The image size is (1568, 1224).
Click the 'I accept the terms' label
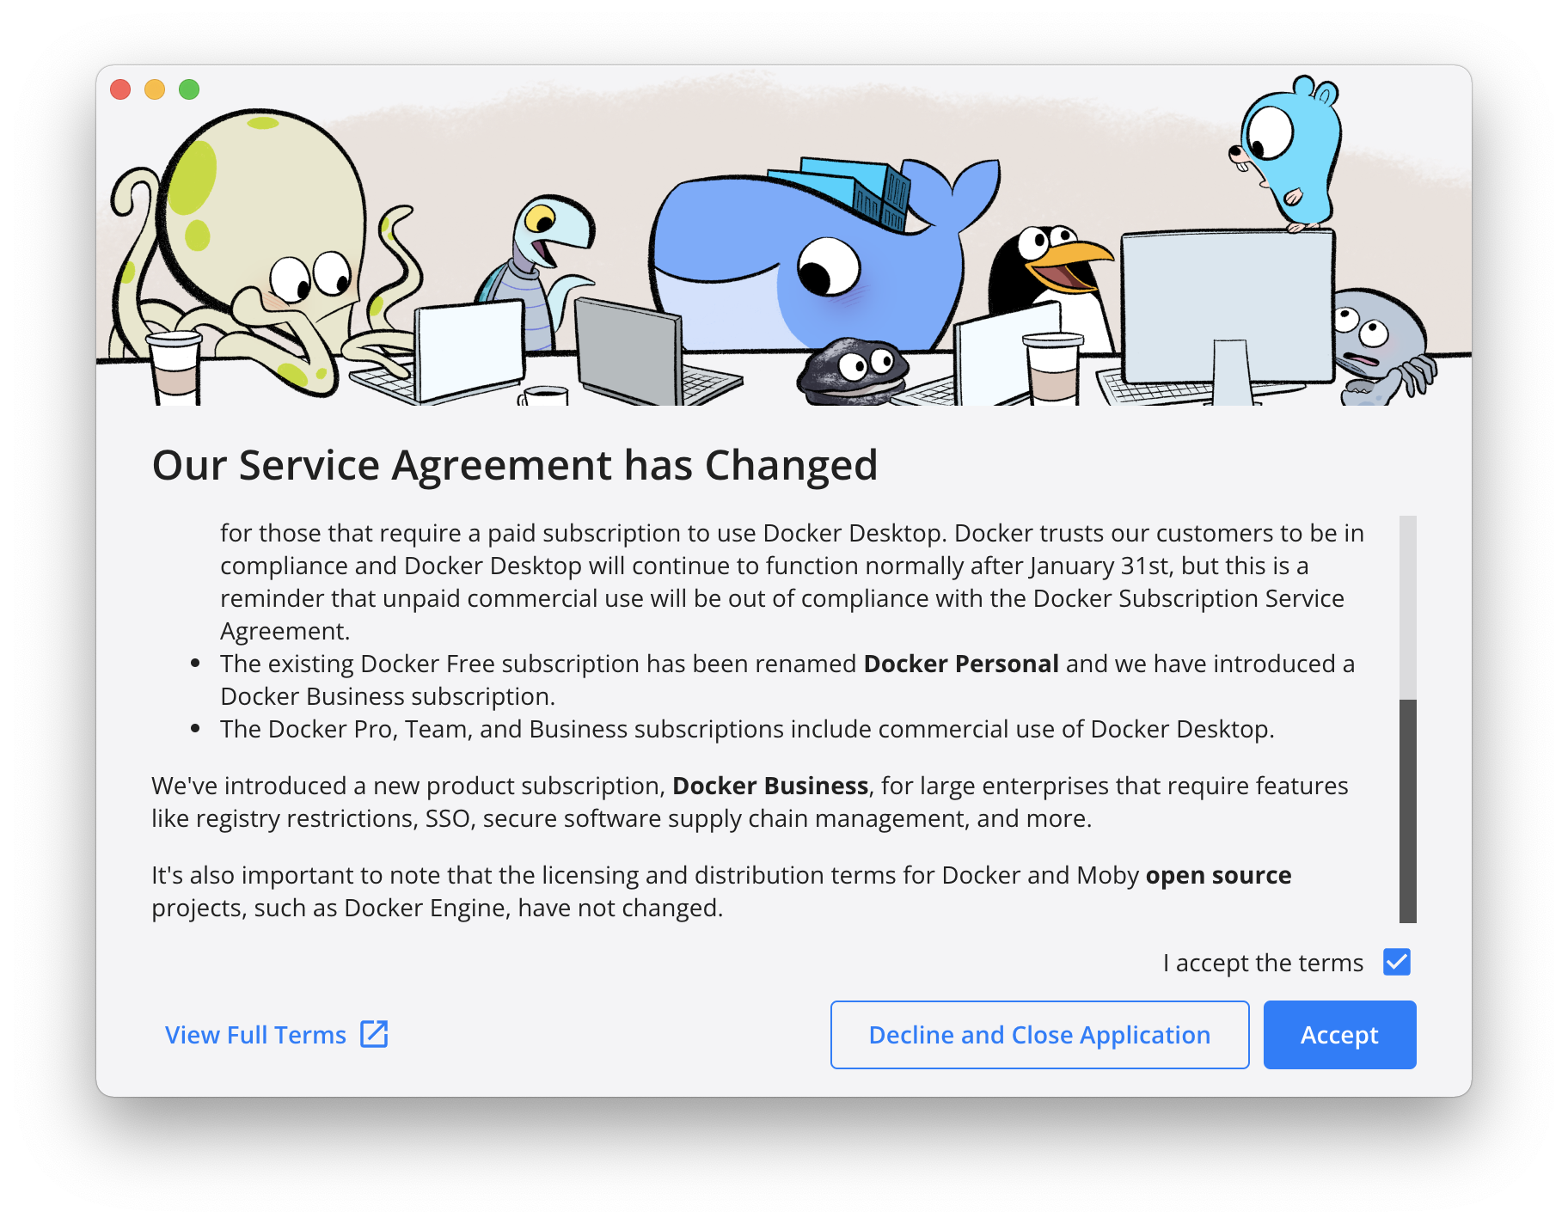(x=1263, y=963)
